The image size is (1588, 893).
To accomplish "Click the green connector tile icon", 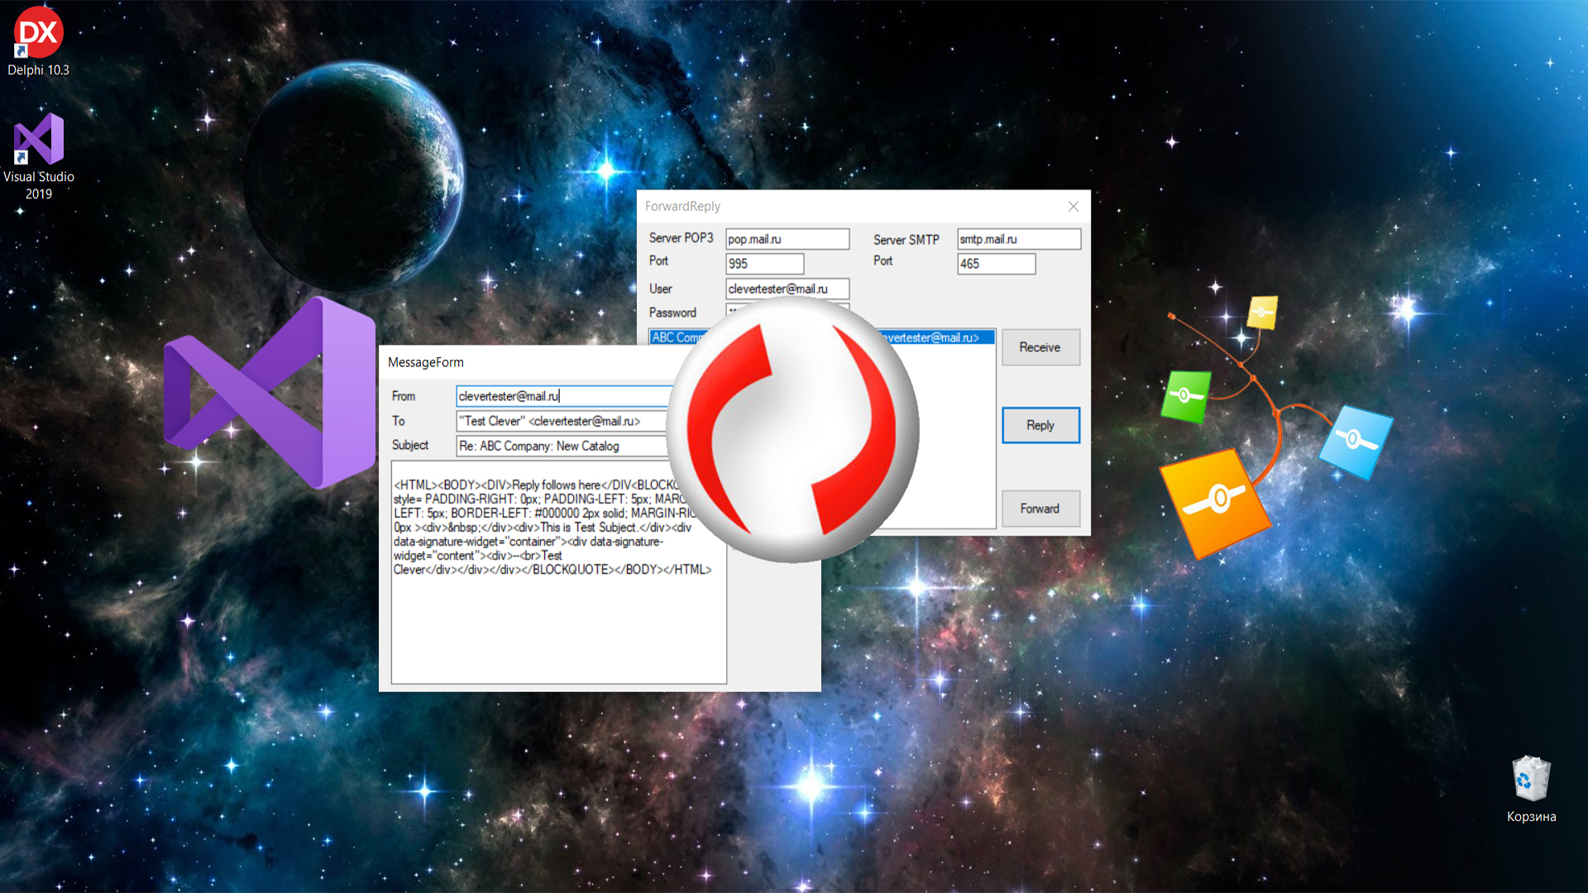I will pos(1186,396).
